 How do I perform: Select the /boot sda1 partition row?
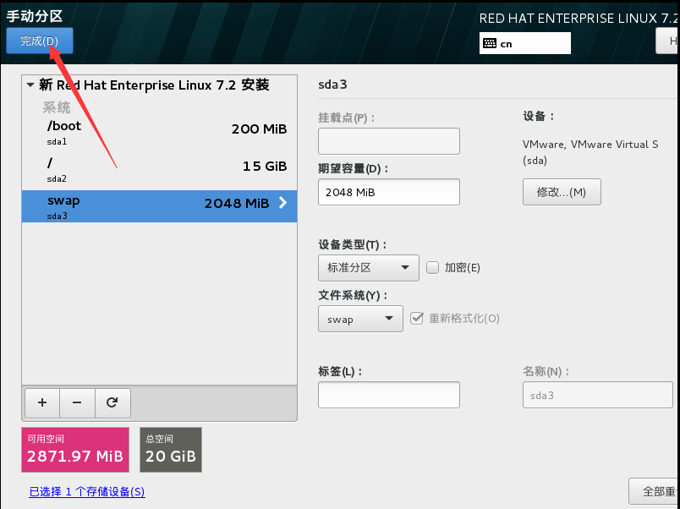(159, 134)
